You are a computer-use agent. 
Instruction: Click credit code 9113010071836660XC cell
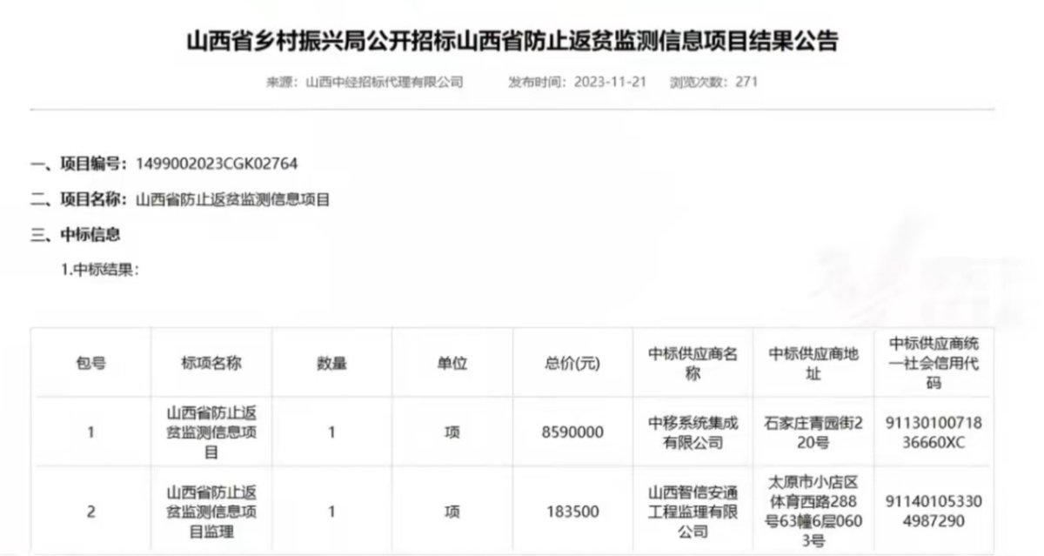[x=934, y=432]
